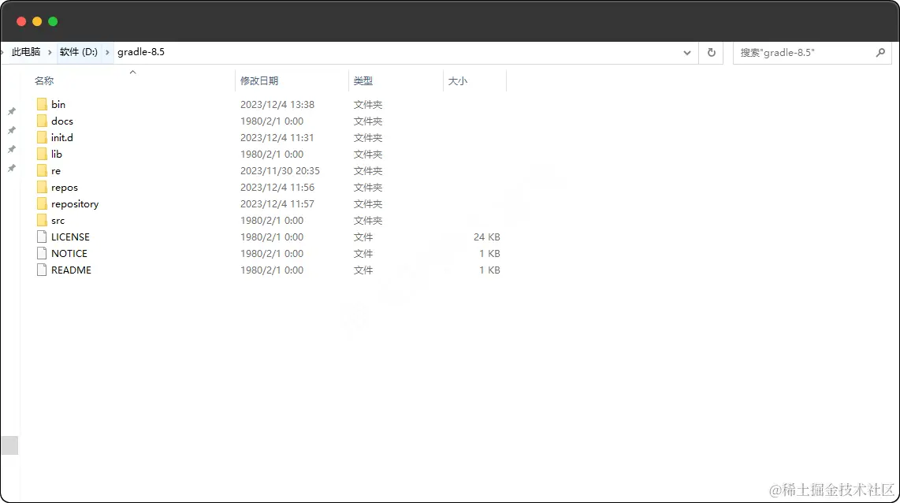
Task: Click date 2023/12/4 11:57 of repository
Action: (277, 204)
